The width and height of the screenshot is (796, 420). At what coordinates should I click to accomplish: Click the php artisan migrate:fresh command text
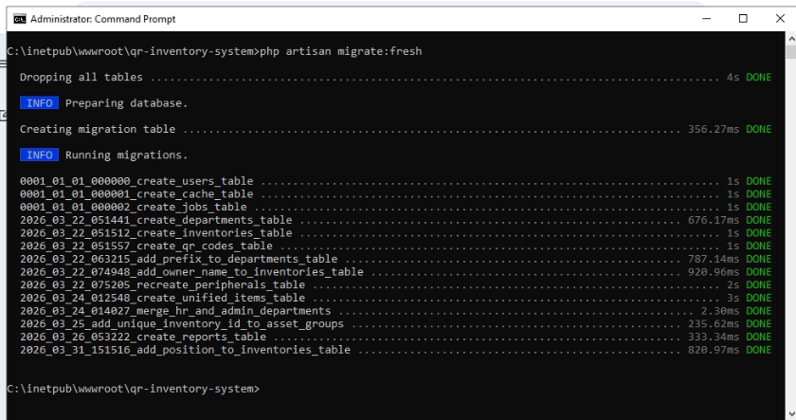click(340, 51)
